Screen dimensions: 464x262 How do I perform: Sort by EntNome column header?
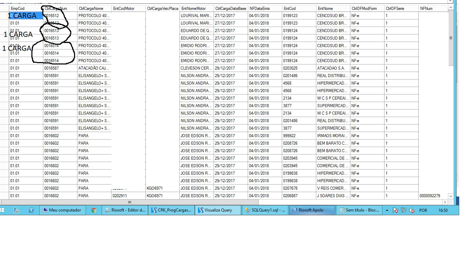click(x=333, y=9)
